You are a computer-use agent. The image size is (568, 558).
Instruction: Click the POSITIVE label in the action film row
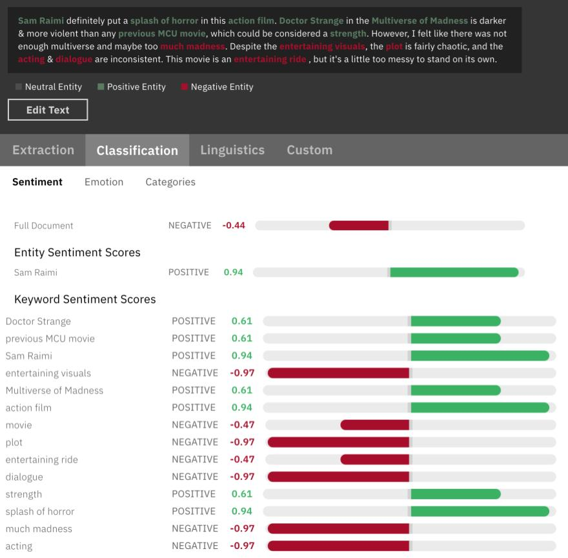194,407
